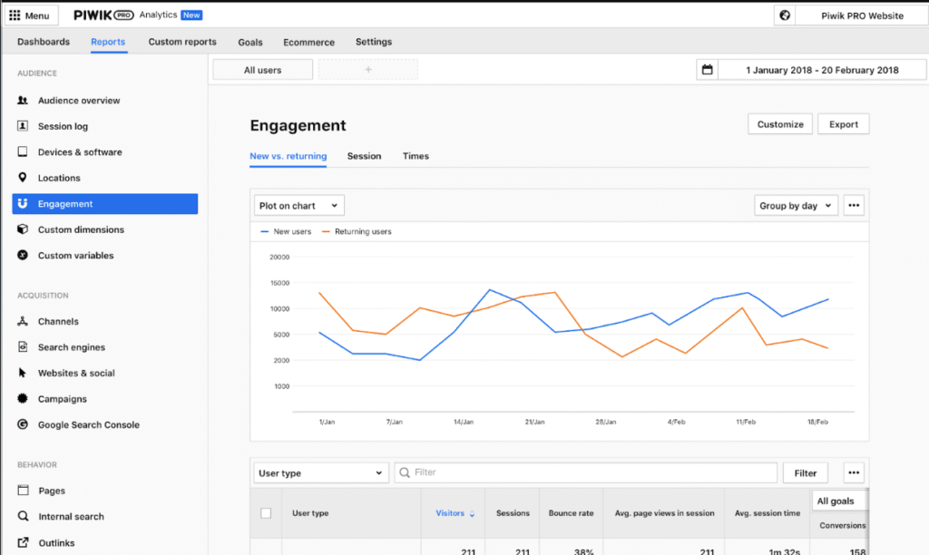Click the Customize button
The image size is (929, 555).
coord(780,124)
